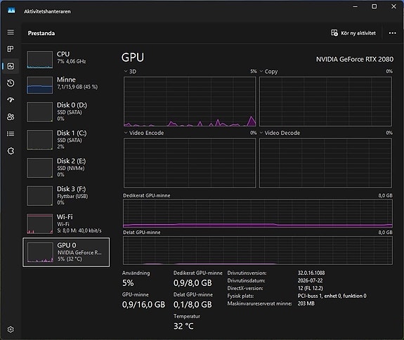Select Minne in the performance list
This screenshot has height=340, width=404.
tap(66, 85)
